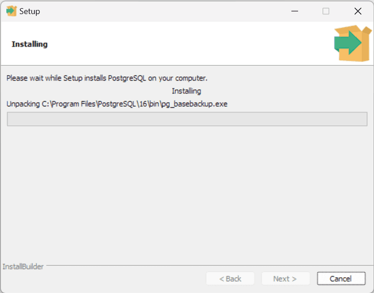Click the box-with-arrow installer logo

[353, 43]
